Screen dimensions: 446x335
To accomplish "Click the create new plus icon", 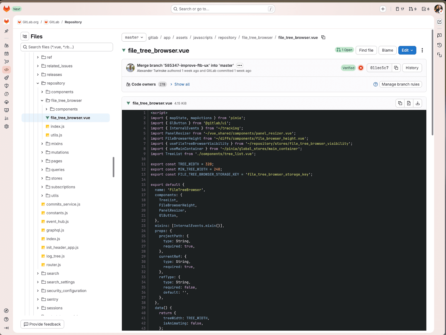I will click(x=383, y=9).
